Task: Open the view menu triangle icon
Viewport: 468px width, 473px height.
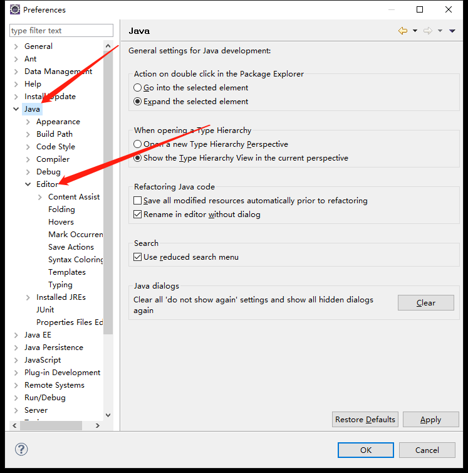Action: [x=452, y=31]
